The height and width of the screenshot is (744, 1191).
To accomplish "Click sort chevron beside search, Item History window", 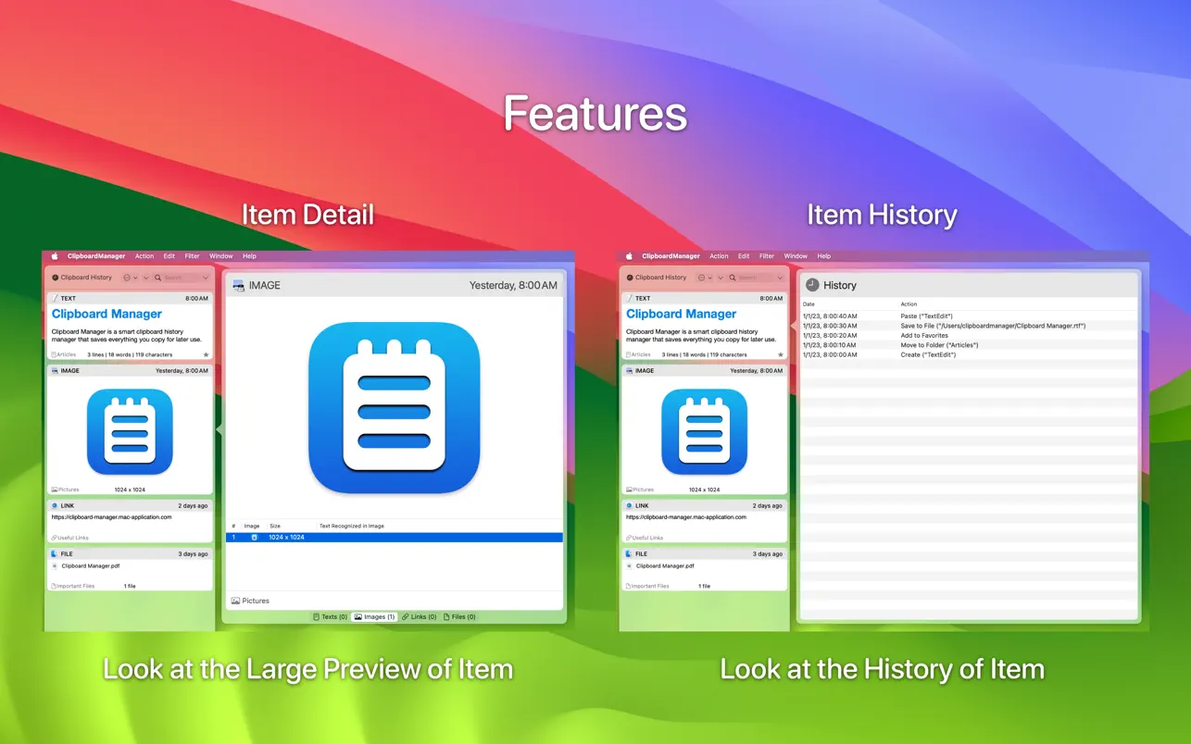I will point(720,278).
